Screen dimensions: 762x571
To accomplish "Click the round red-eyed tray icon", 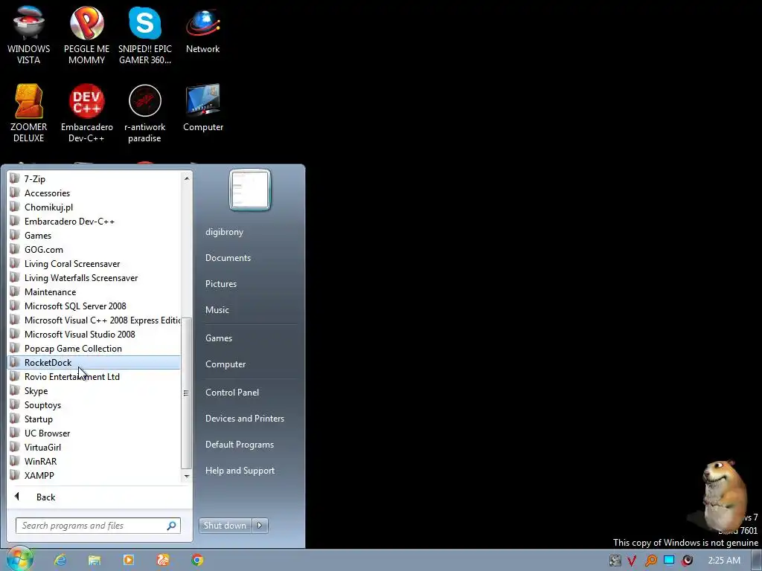I will pyautogui.click(x=687, y=561).
